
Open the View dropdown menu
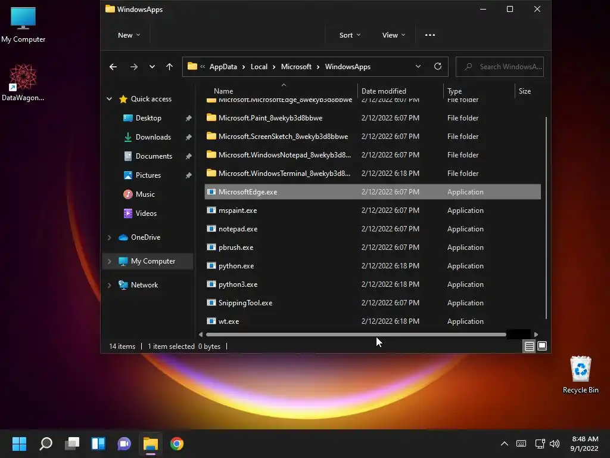(393, 35)
